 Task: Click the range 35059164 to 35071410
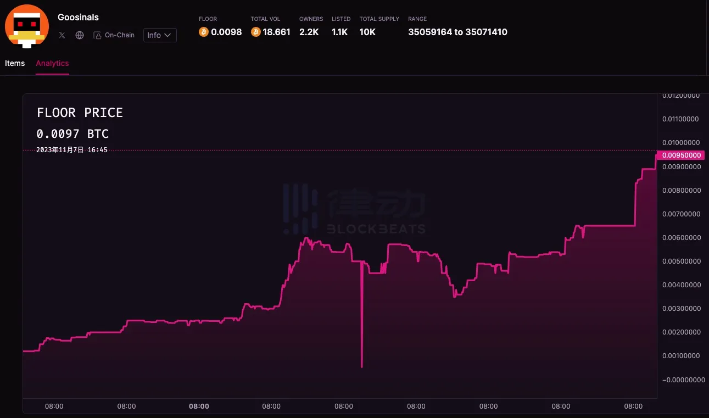coord(457,32)
